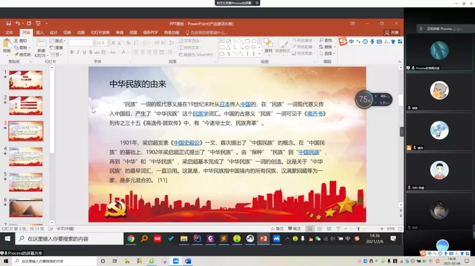The height and width of the screenshot is (266, 475).
Task: Open PowerPoint from the Windows taskbar
Action: (x=263, y=239)
